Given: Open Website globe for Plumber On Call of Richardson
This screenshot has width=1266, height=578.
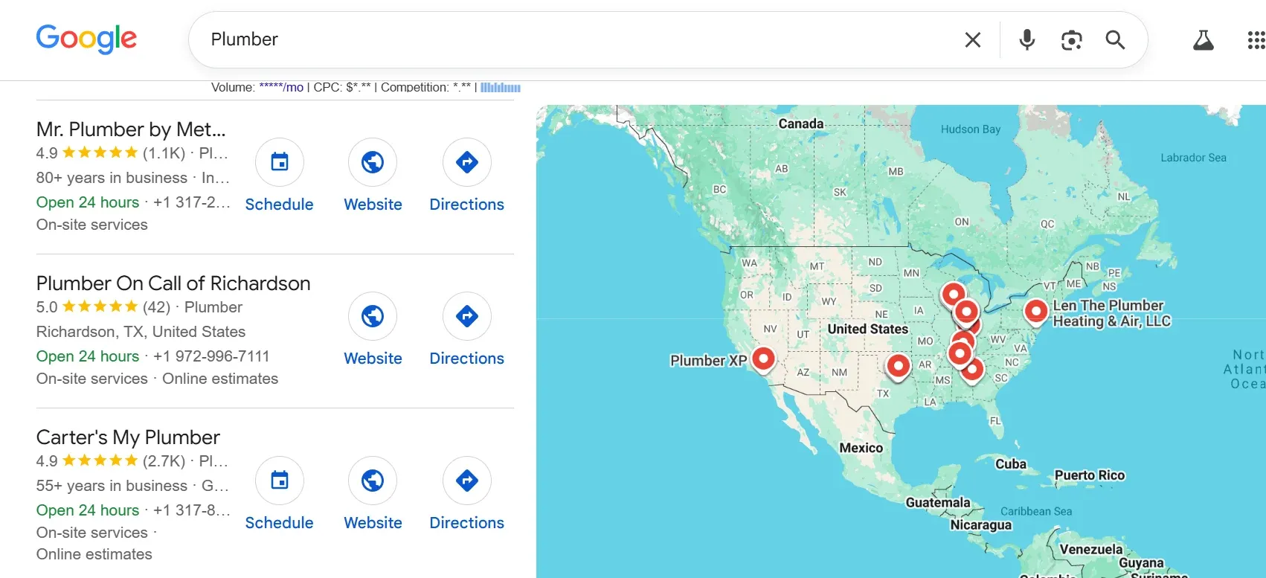Looking at the screenshot, I should tap(373, 316).
